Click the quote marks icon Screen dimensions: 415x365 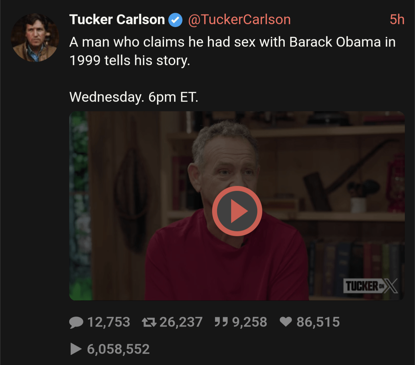[x=221, y=321]
